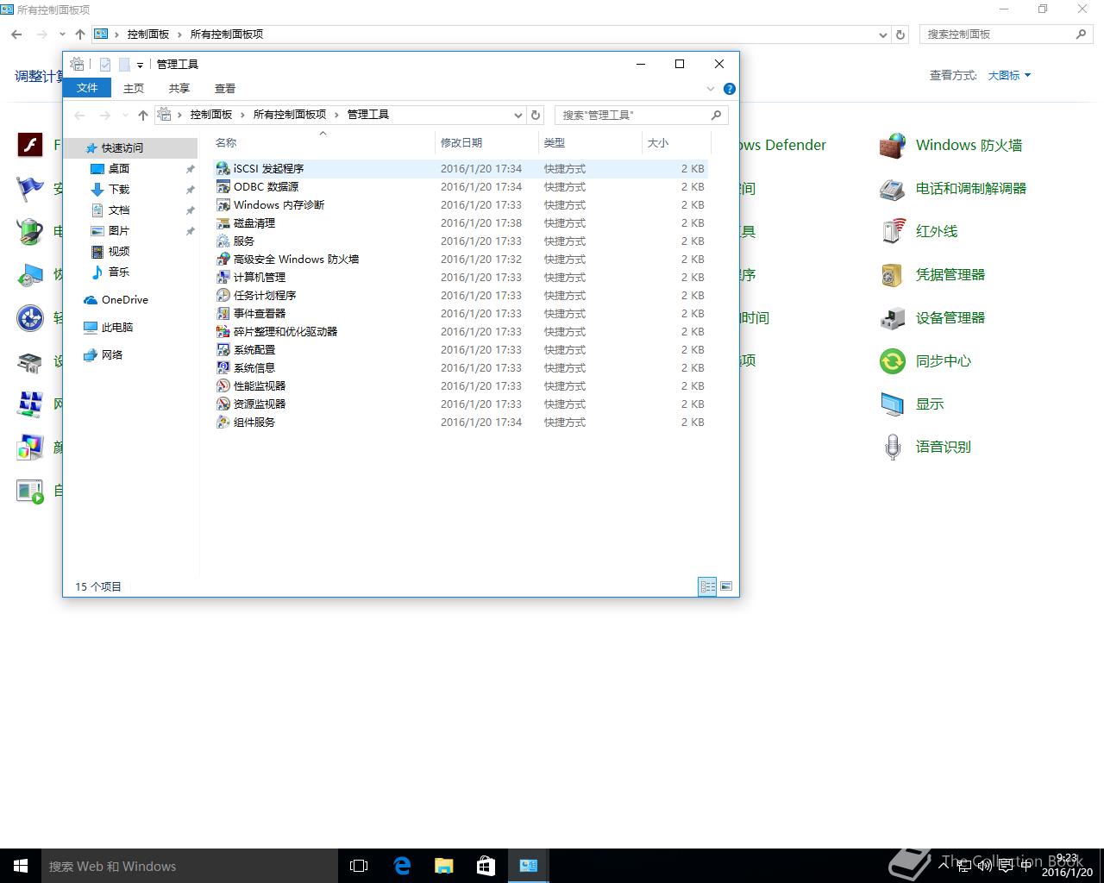Go back in the Control Panel window
The image size is (1104, 883).
pos(16,34)
